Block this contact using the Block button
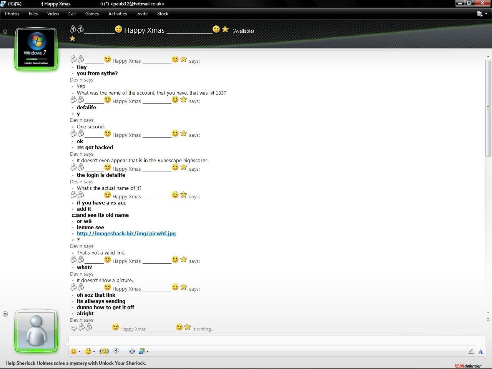This screenshot has width=492, height=369. point(163,13)
